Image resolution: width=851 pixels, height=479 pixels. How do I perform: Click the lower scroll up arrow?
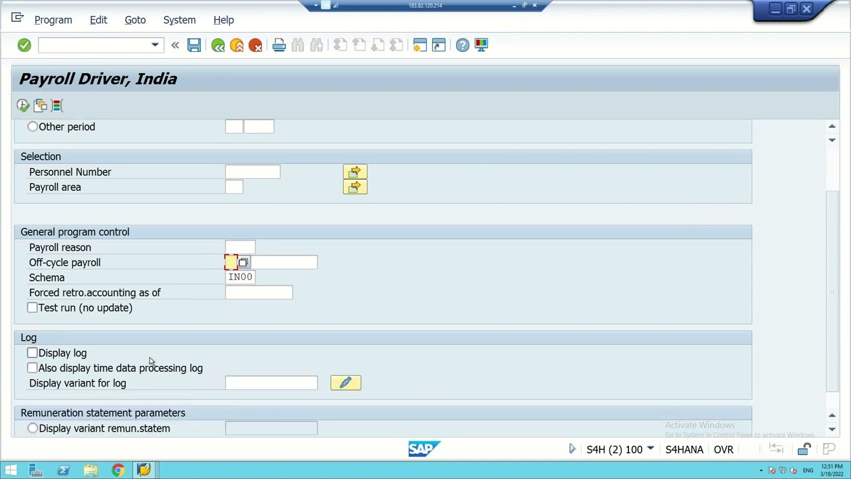pyautogui.click(x=832, y=415)
